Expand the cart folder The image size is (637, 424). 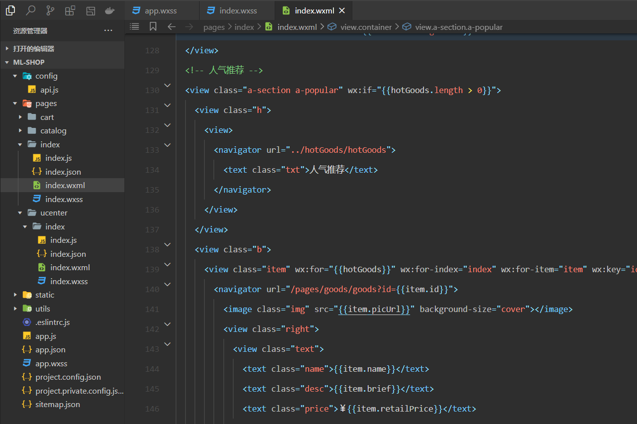pyautogui.click(x=62, y=117)
